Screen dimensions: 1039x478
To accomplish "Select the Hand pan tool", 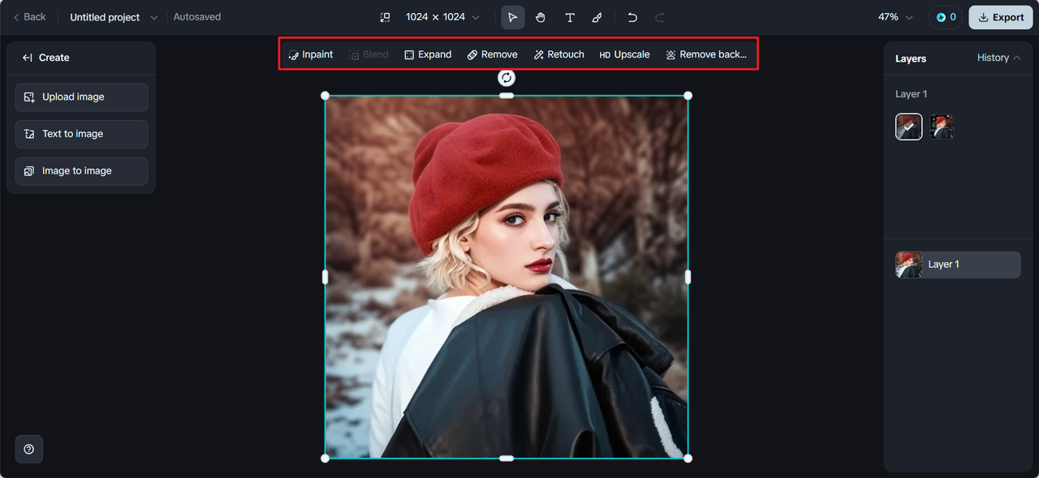I will pos(541,17).
